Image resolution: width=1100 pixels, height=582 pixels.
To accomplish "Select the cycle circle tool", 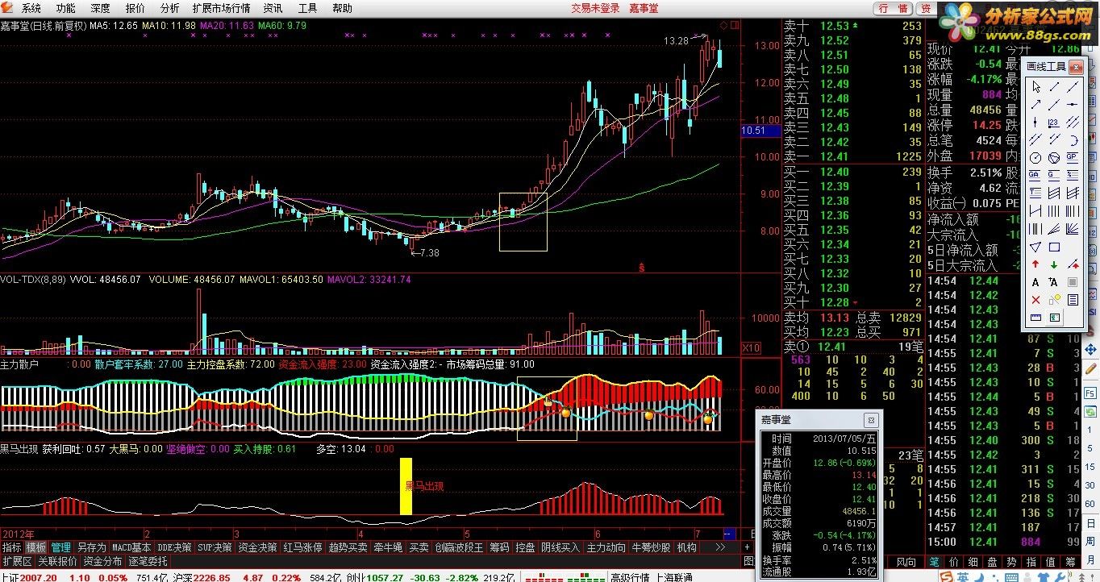I will tap(1035, 157).
